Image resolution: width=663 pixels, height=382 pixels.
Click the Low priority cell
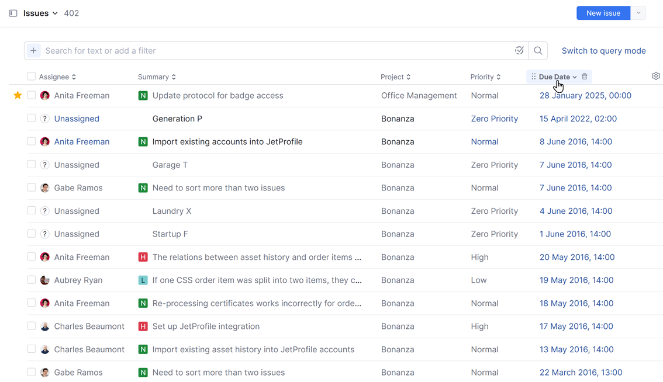coord(479,280)
